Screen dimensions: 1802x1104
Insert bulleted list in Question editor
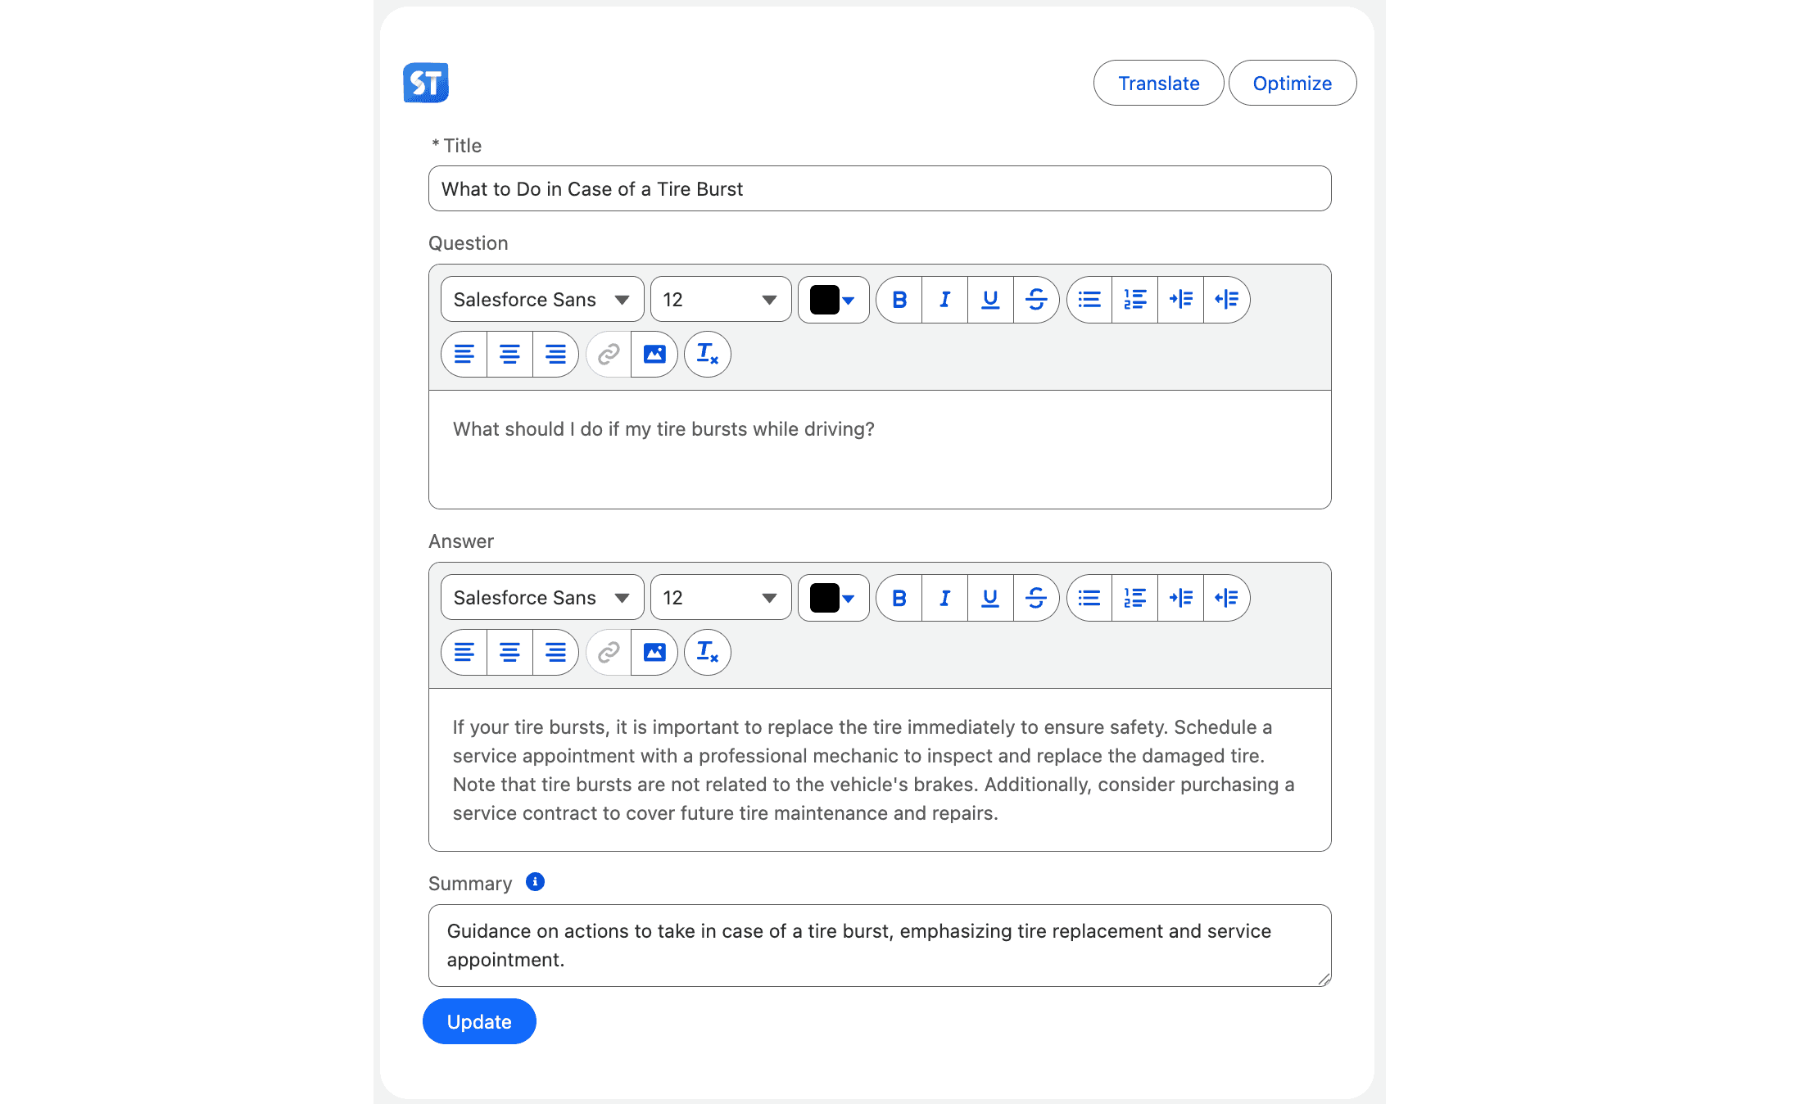pyautogui.click(x=1089, y=300)
